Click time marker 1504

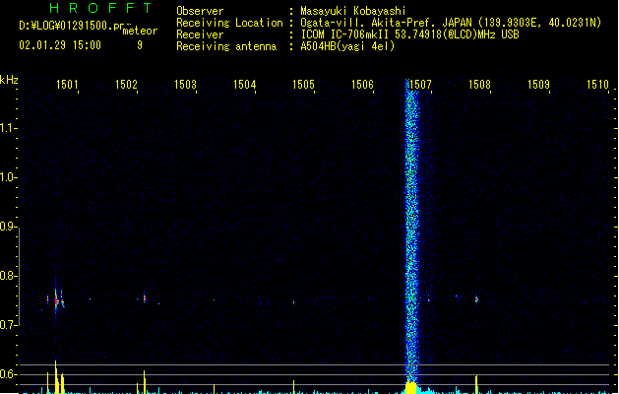[245, 84]
